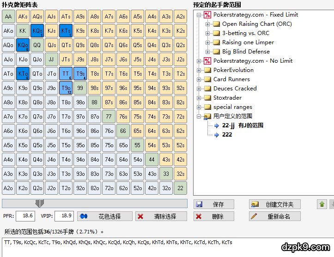Expand the Open Raising Chart (ORC) folder

pyautogui.click(x=207, y=24)
